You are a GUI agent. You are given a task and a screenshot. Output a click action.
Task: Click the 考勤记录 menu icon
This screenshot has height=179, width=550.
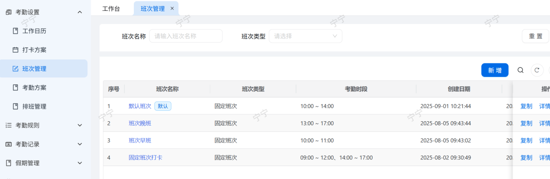[x=9, y=144]
